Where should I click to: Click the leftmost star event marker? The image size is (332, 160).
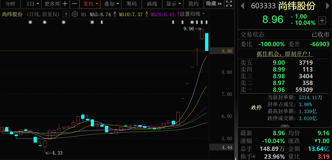coord(30,22)
